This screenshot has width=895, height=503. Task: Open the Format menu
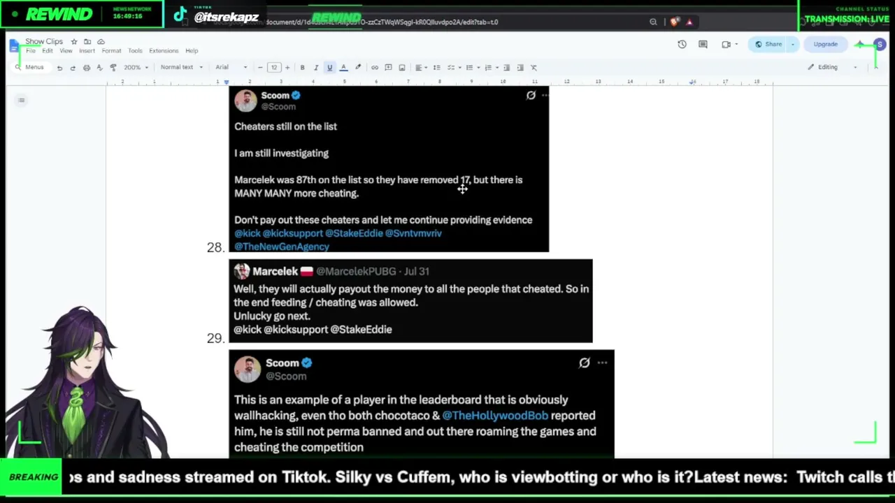click(x=111, y=51)
